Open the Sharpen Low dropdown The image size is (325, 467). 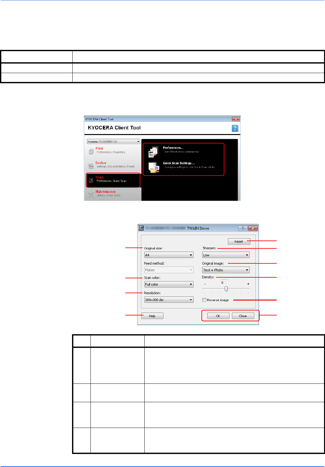pos(226,255)
